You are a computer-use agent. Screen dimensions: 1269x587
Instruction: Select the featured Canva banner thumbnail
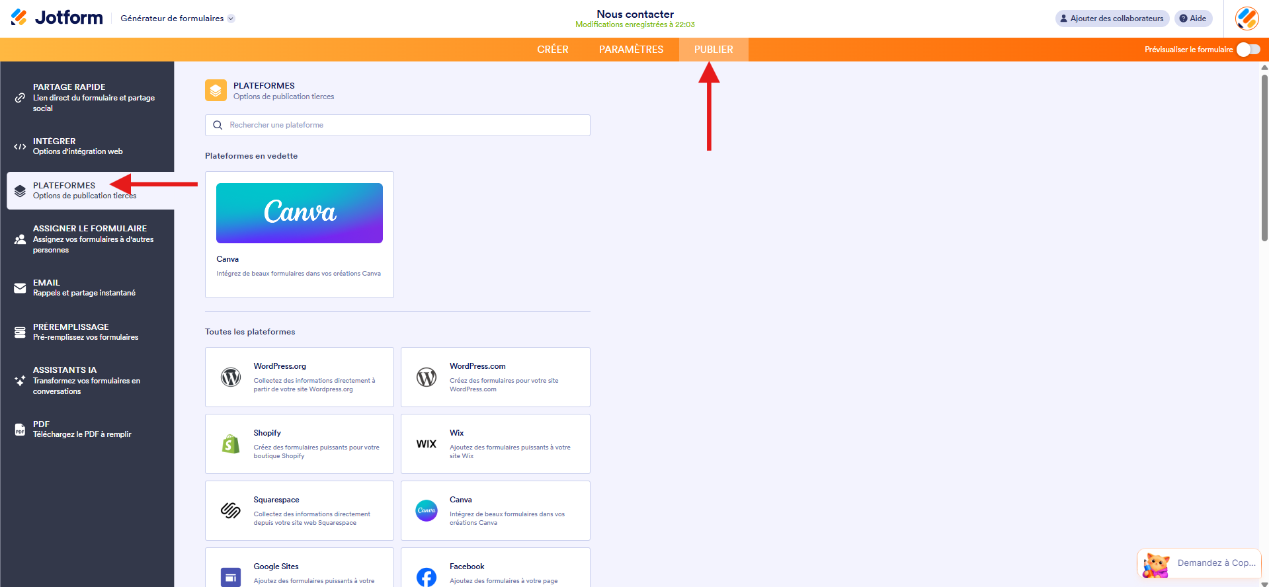[x=300, y=213]
